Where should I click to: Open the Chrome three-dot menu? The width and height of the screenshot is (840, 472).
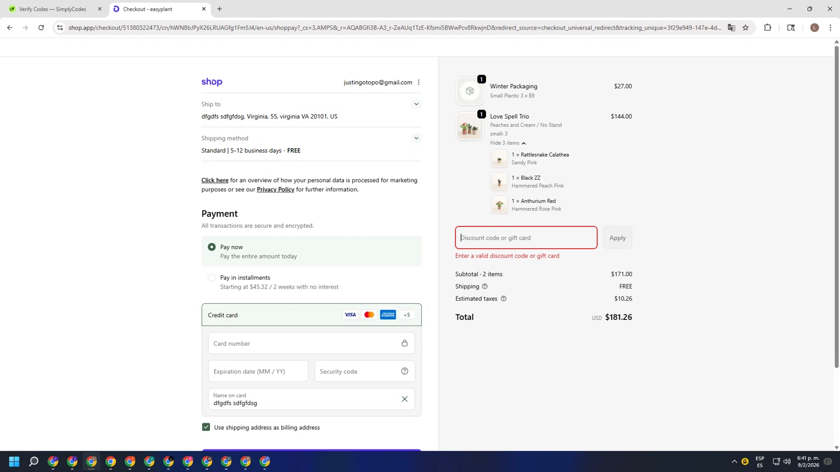click(830, 27)
